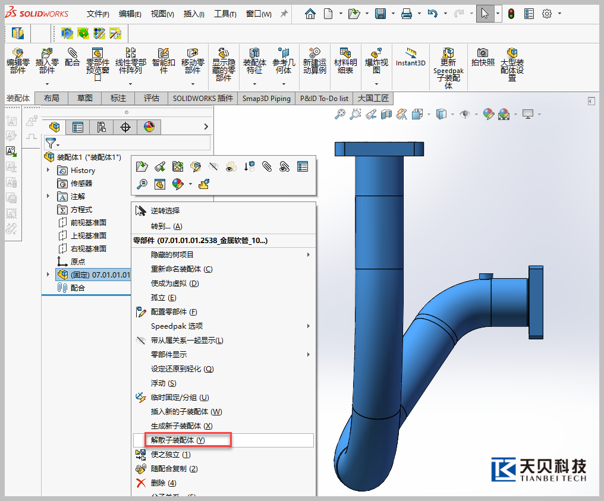Expand the Annotations (注解) tree node

(48, 197)
